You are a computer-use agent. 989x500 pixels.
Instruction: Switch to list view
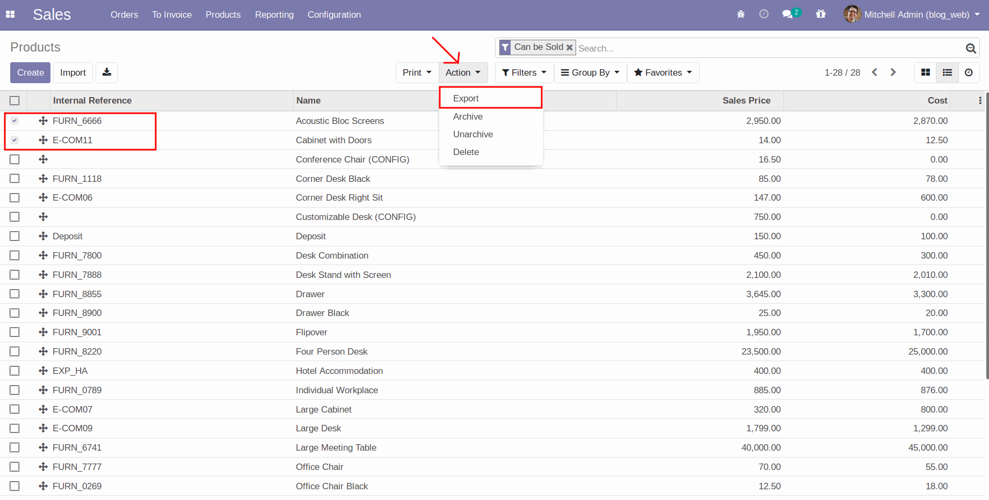(947, 72)
